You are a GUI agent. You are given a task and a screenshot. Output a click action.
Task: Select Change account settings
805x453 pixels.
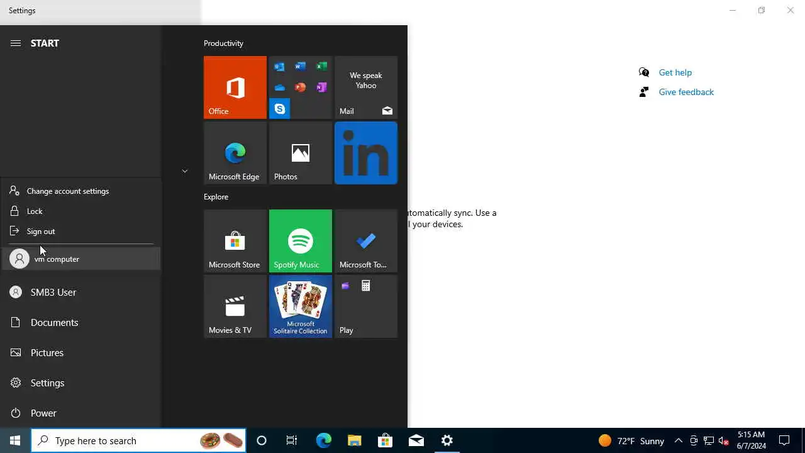[80, 191]
